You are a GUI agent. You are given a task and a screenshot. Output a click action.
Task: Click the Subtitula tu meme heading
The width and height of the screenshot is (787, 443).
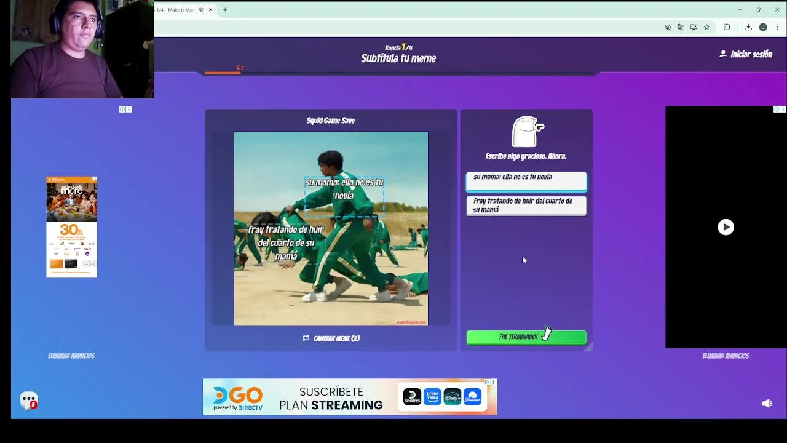398,58
